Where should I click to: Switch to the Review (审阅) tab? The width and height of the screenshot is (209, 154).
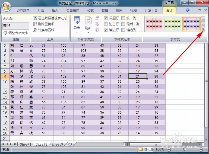(x=119, y=11)
